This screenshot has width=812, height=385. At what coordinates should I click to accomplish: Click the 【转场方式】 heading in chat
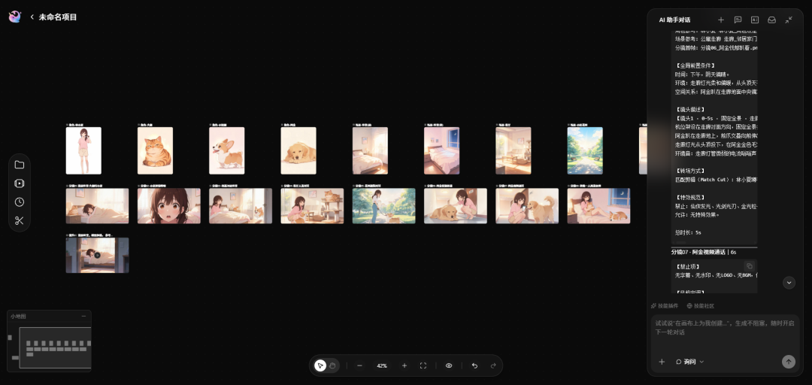click(x=689, y=171)
